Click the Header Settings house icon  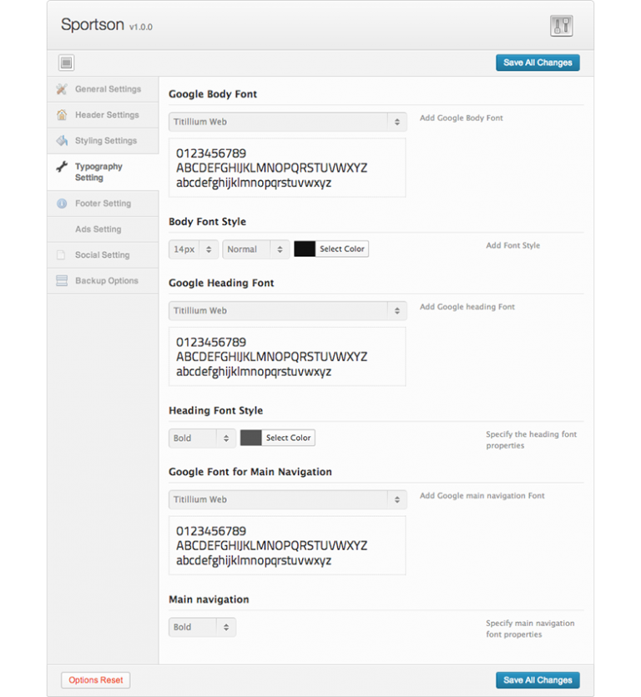click(62, 115)
